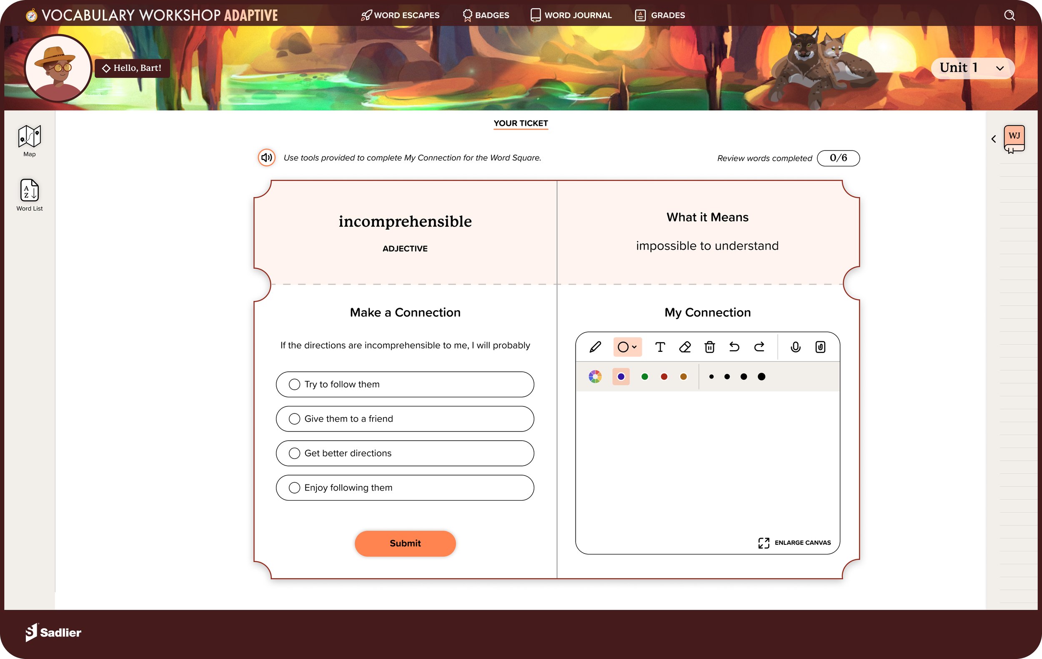Image resolution: width=1042 pixels, height=659 pixels.
Task: Select the second smallest brush size
Action: pos(727,376)
